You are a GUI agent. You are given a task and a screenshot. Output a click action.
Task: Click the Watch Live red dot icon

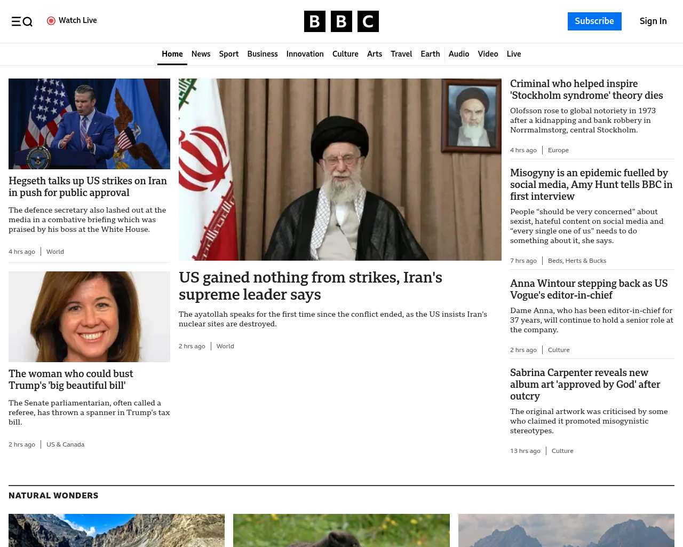click(51, 21)
